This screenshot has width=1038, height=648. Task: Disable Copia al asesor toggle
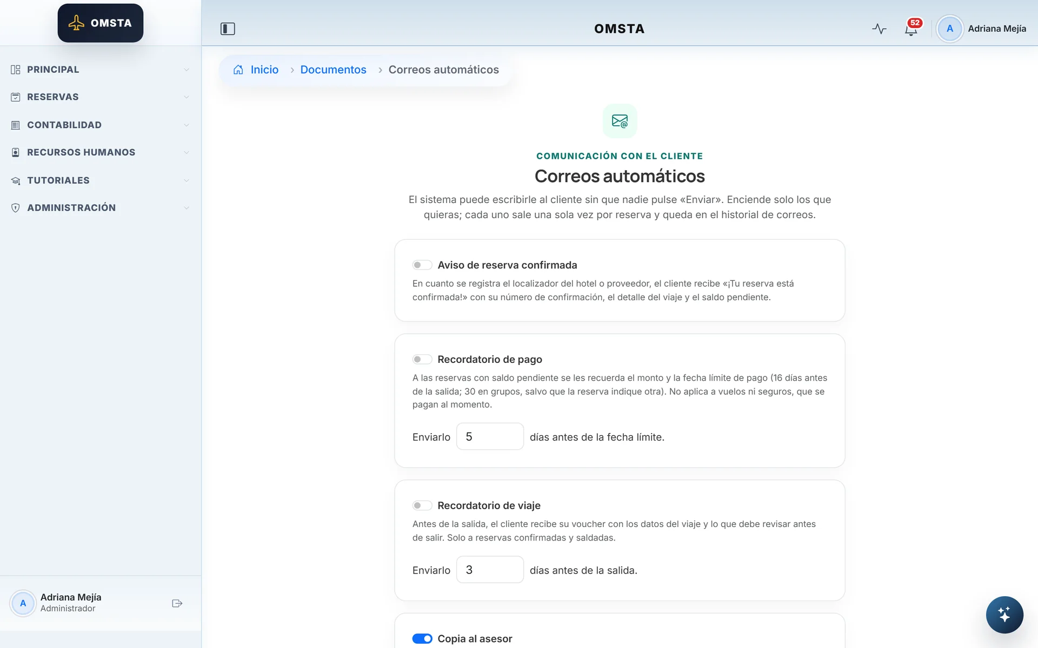point(422,639)
